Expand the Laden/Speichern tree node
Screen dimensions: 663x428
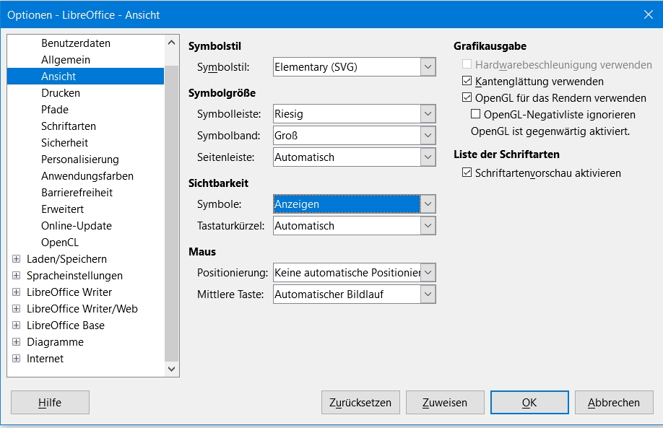16,258
